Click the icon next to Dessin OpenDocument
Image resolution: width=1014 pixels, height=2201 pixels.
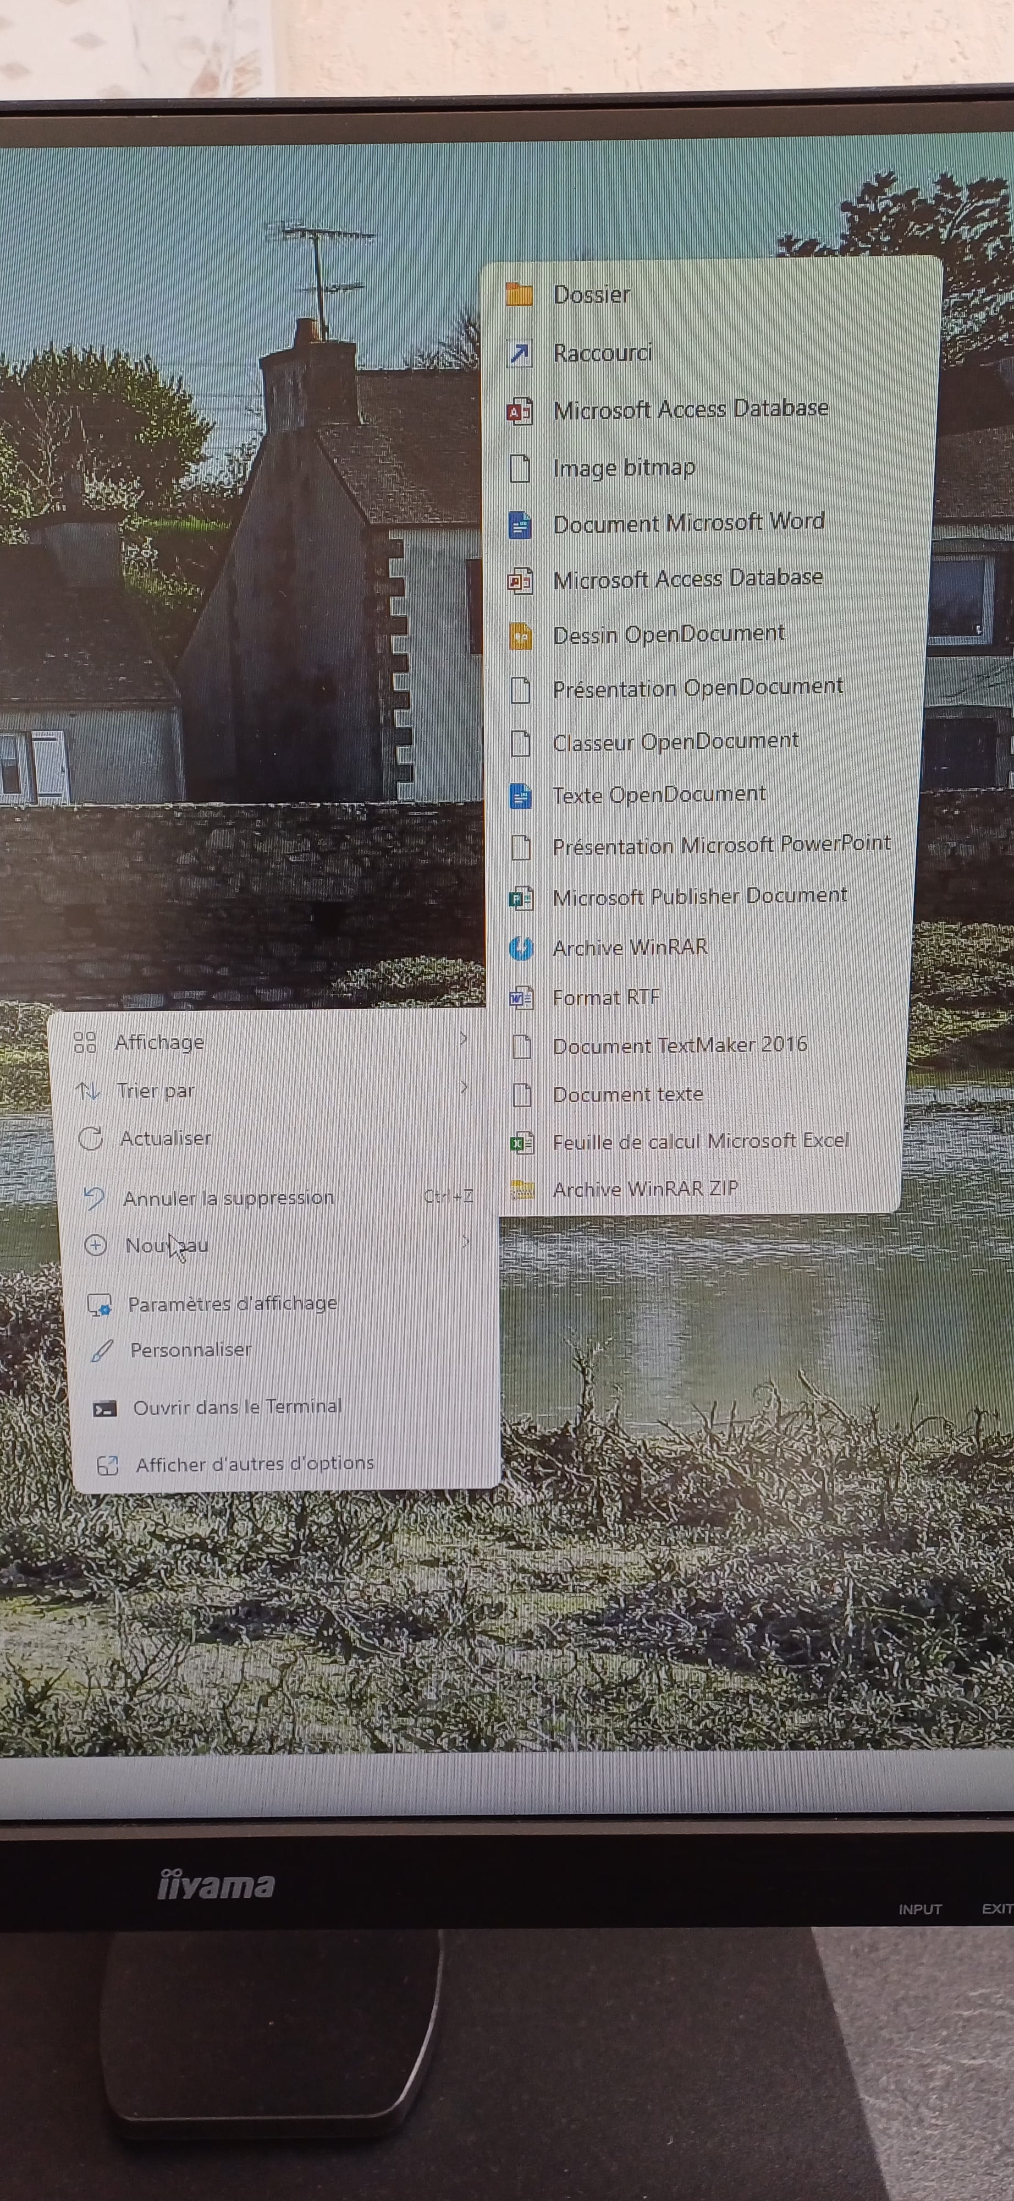tap(521, 636)
